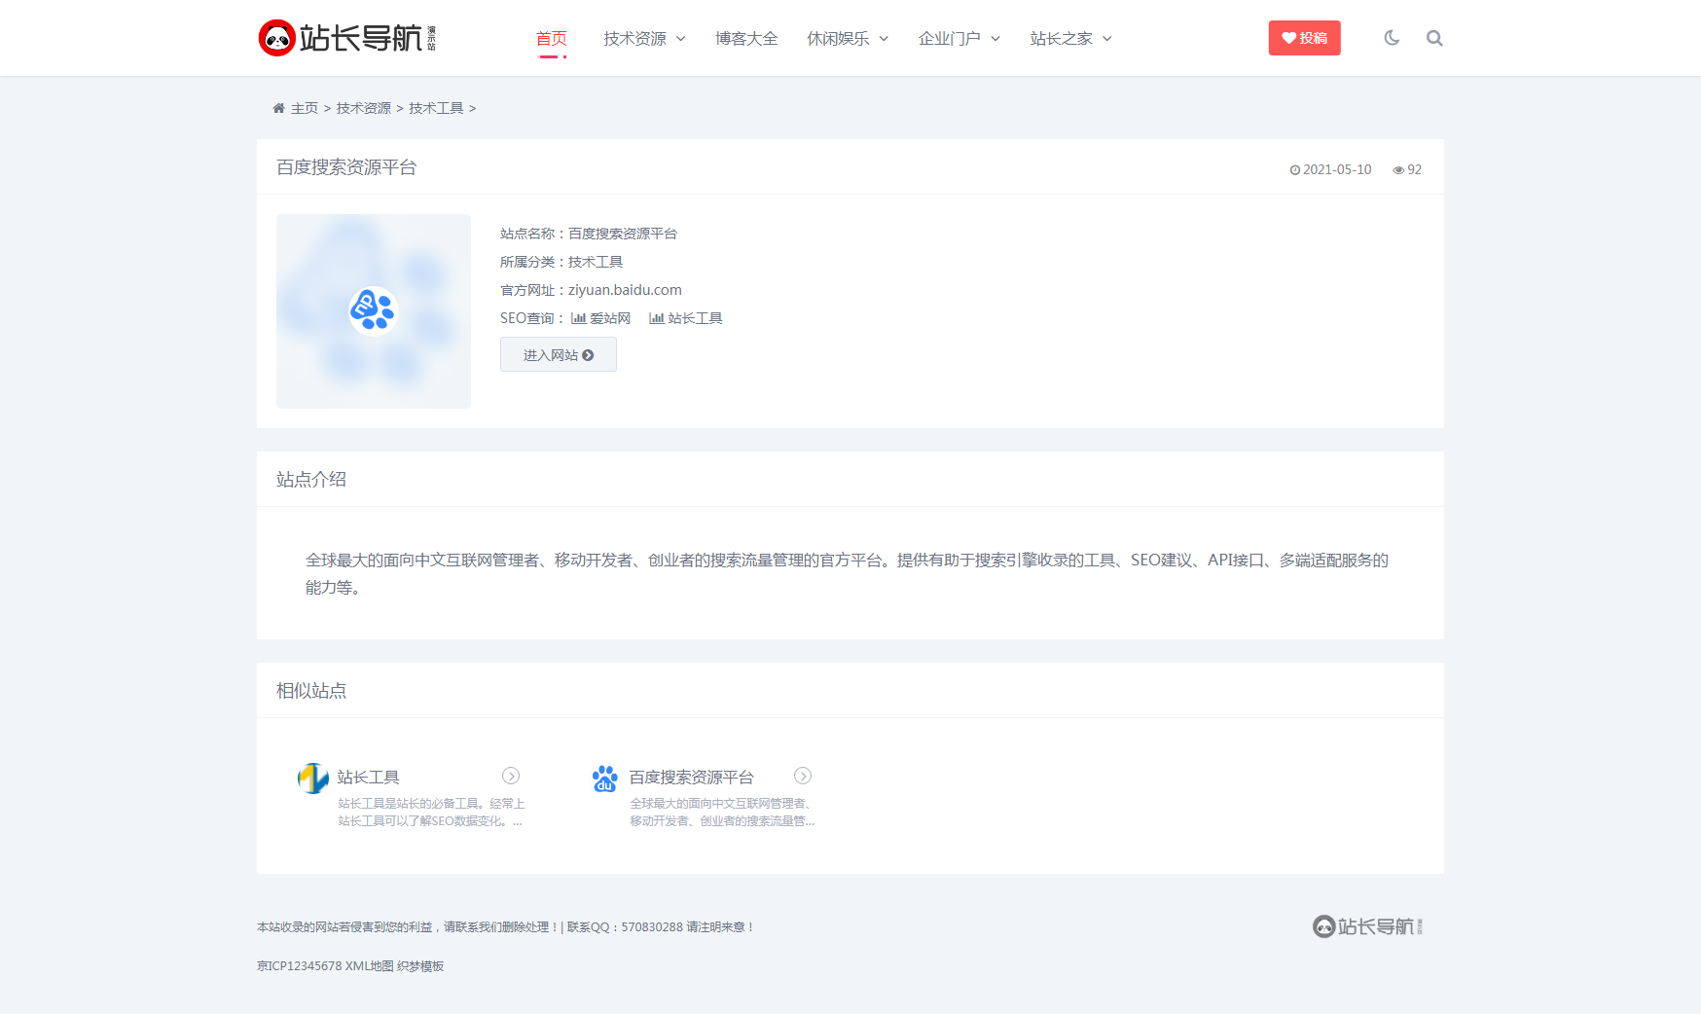1701x1014 pixels.
Task: Click the eye view count icon
Action: coord(1398,170)
